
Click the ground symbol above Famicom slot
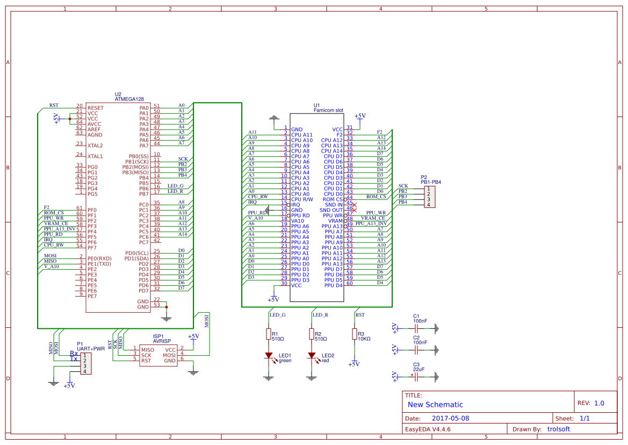click(274, 118)
